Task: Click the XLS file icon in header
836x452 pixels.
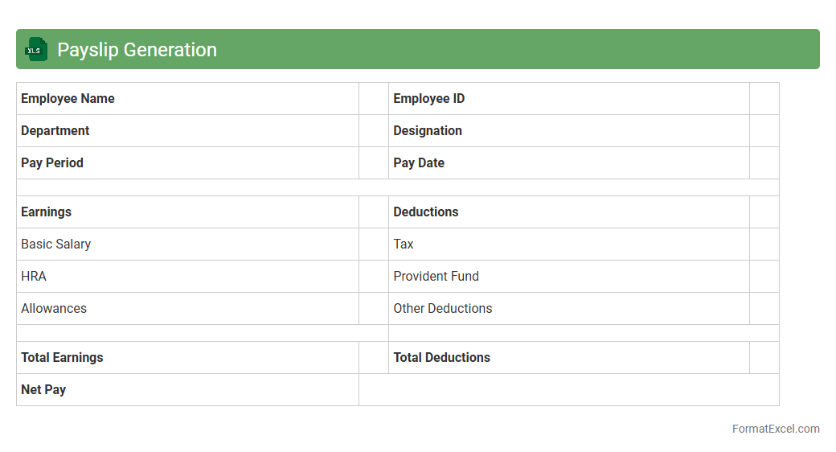Action: 36,49
